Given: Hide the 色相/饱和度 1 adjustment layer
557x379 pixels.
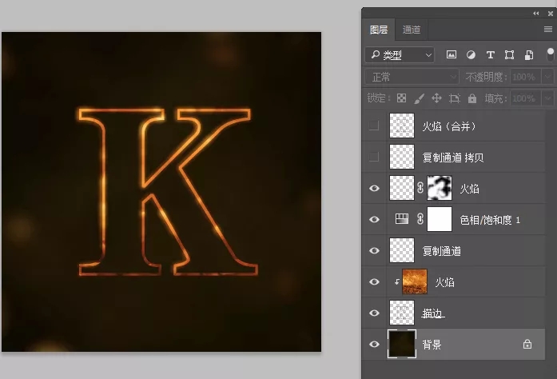Looking at the screenshot, I should click(374, 219).
